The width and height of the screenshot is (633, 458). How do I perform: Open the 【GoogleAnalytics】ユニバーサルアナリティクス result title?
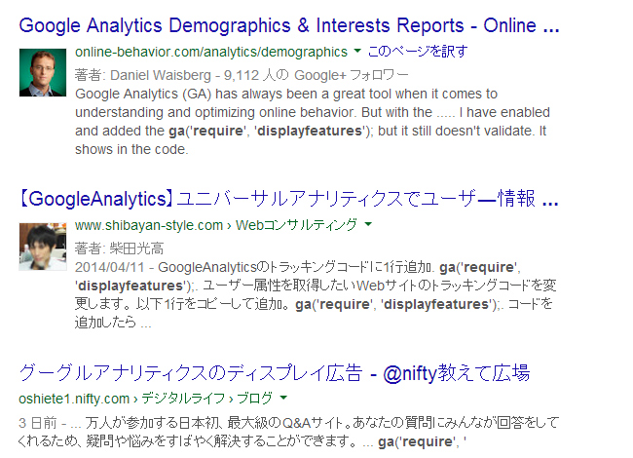pyautogui.click(x=289, y=199)
